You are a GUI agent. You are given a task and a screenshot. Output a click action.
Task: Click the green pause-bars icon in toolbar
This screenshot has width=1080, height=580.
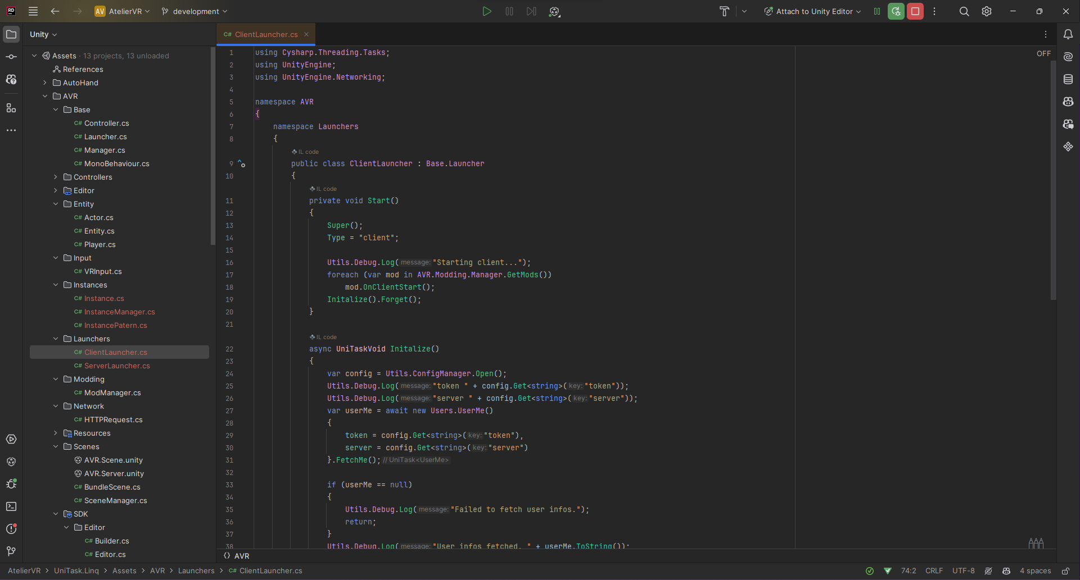point(877,11)
